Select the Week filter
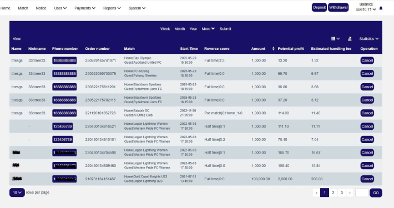This screenshot has width=394, height=208. tap(165, 29)
